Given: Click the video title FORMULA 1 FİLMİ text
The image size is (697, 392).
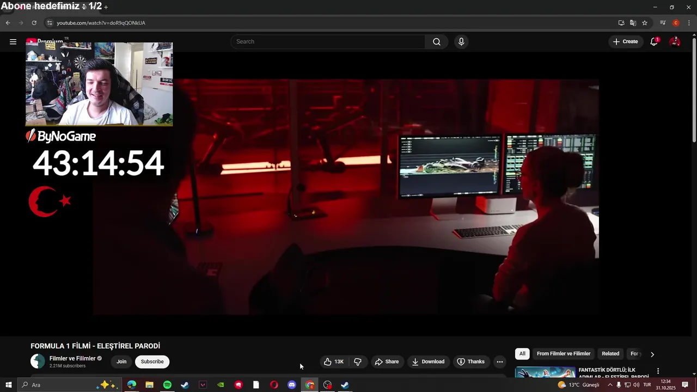Looking at the screenshot, I should [x=95, y=346].
